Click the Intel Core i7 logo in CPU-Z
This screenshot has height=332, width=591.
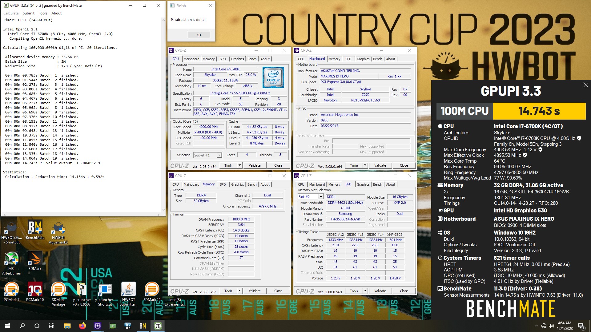click(273, 77)
